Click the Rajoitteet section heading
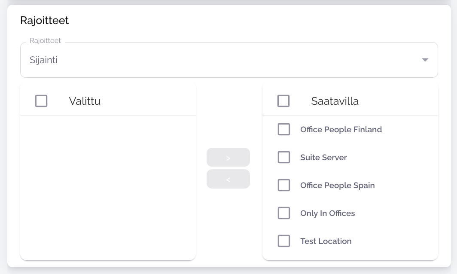The width and height of the screenshot is (457, 274). point(45,20)
